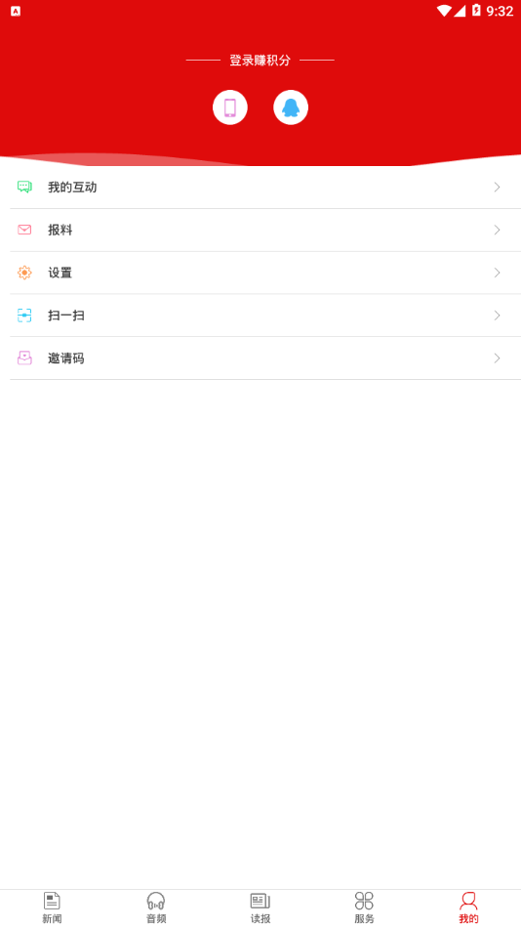
Task: Open the 我的互动 menu entry
Action: (265, 187)
